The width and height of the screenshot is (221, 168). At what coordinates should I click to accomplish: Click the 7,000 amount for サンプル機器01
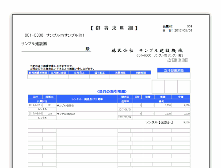click(x=187, y=105)
